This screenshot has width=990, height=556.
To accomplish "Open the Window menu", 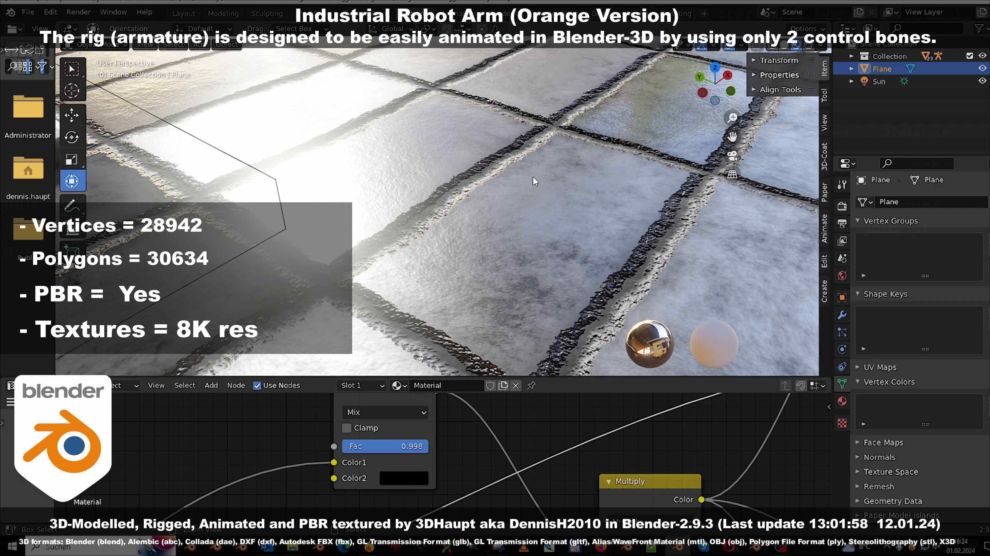I will coord(113,12).
